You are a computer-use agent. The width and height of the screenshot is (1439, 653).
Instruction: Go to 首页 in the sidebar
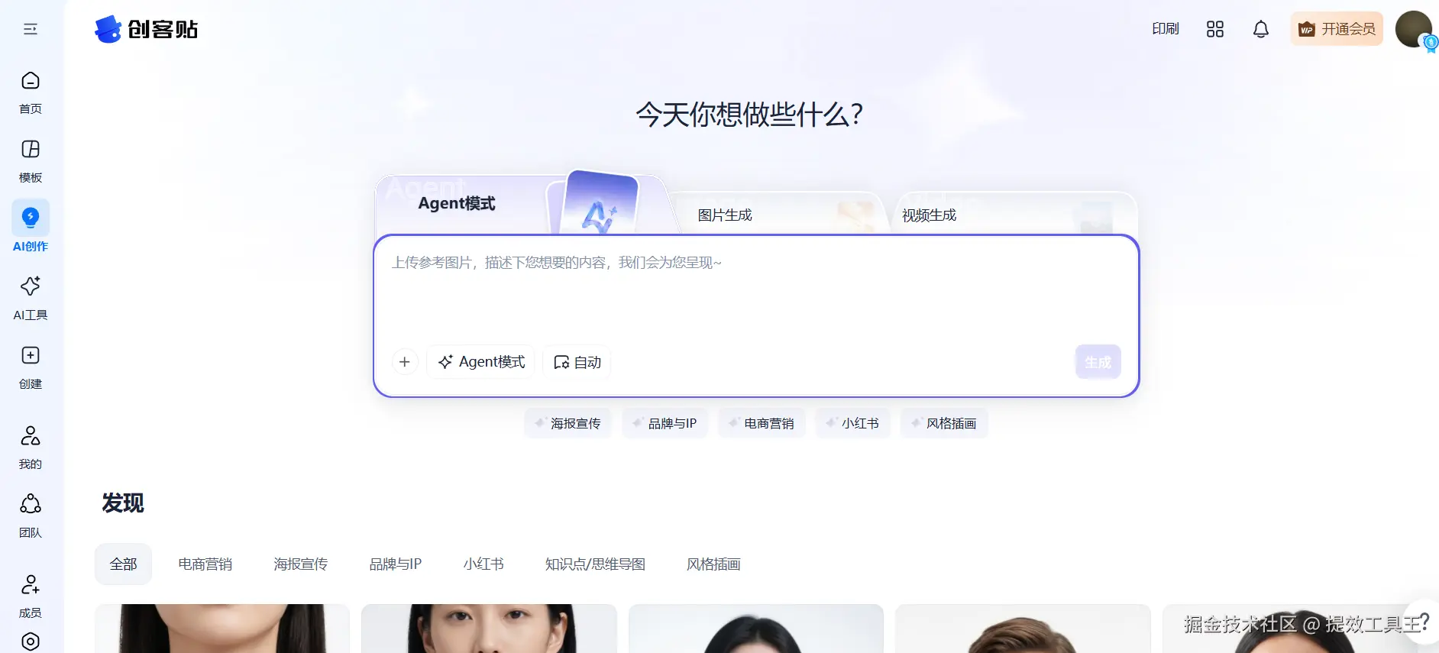31,92
